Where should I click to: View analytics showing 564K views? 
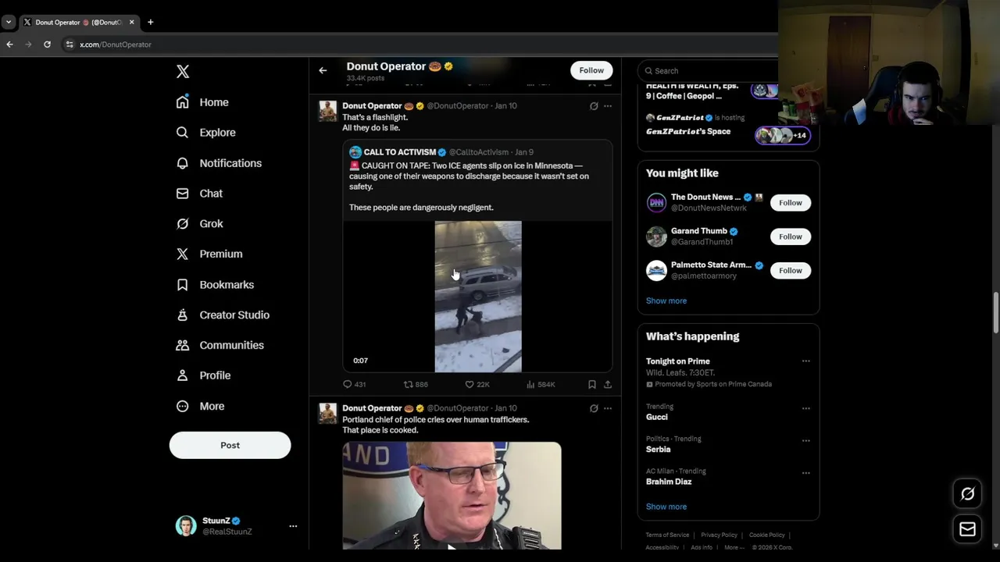click(541, 384)
